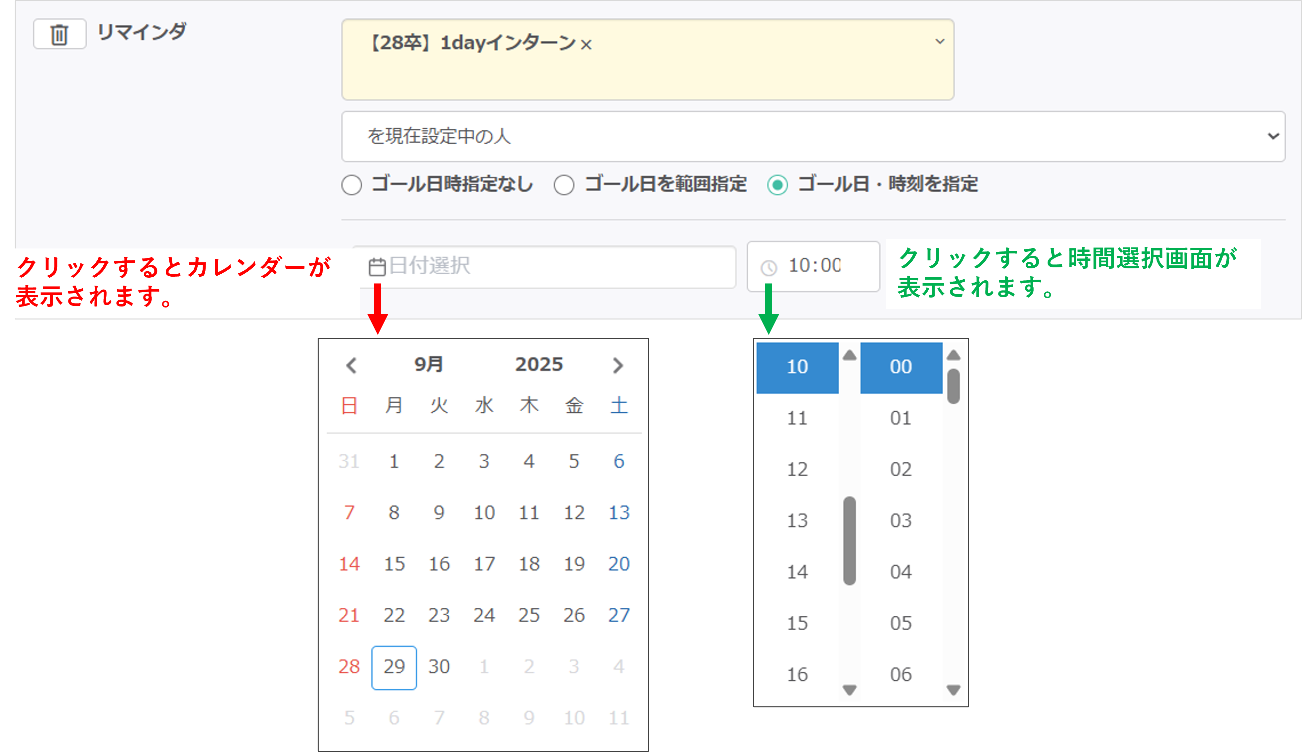Select ゴール日を範囲指定 radio option
This screenshot has width=1302, height=752.
coord(564,185)
